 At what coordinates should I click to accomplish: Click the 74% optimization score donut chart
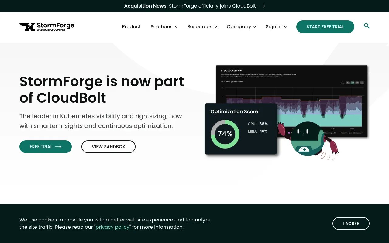[x=225, y=134]
